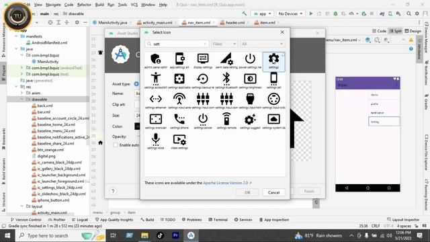This screenshot has height=242, width=430.
Task: Open Apache License Version 2.0 link
Action: coord(226,183)
